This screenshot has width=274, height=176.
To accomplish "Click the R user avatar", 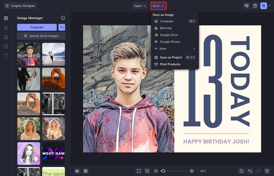I will (264, 6).
